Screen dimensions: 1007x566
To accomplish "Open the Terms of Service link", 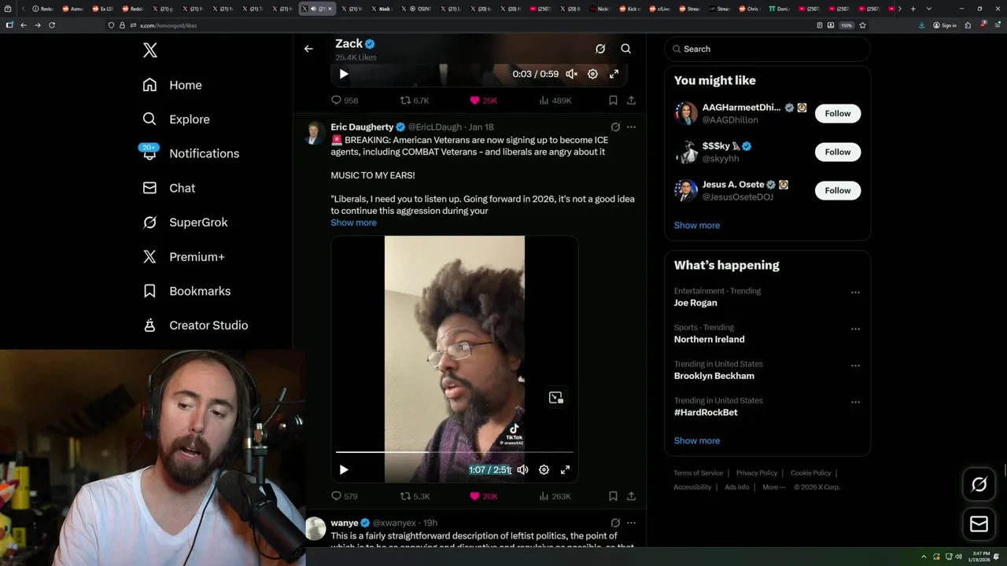I will 698,473.
